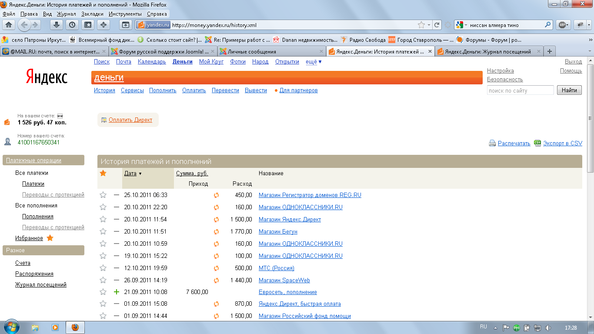The image size is (594, 334).
Task: Star the 20.10.2011 22:20 ОДНОКЛАССНИКИ payment
Action: [103, 207]
